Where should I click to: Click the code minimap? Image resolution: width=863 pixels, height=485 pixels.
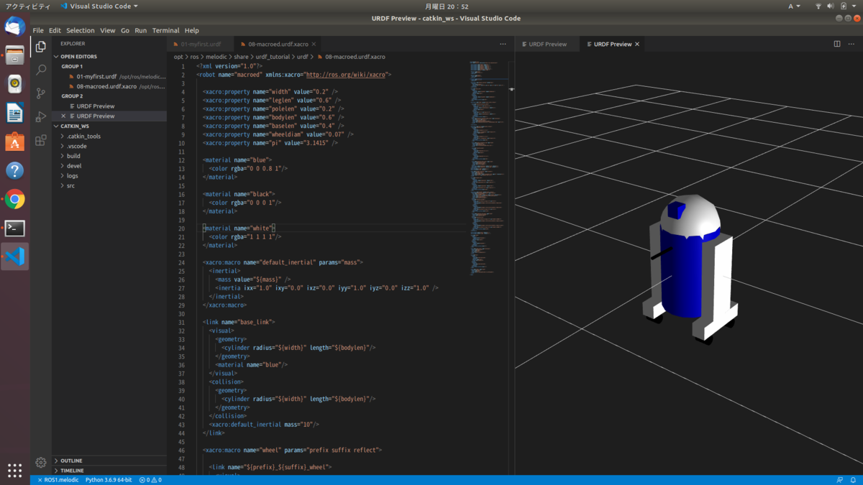[x=489, y=169]
